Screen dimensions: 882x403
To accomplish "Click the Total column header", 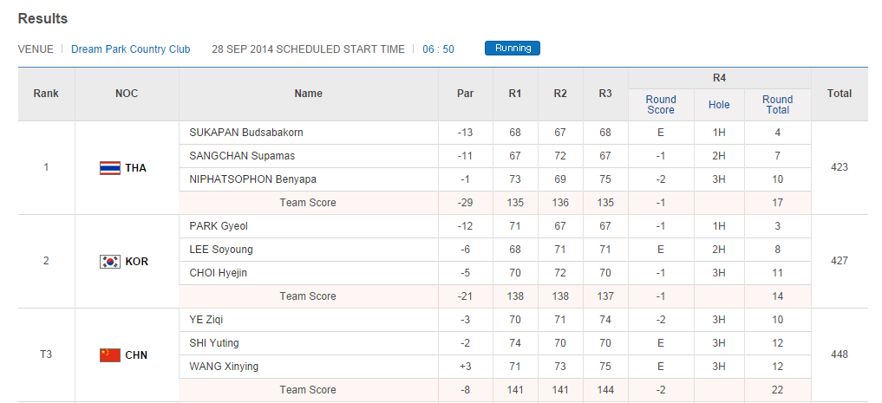I will 840,94.
